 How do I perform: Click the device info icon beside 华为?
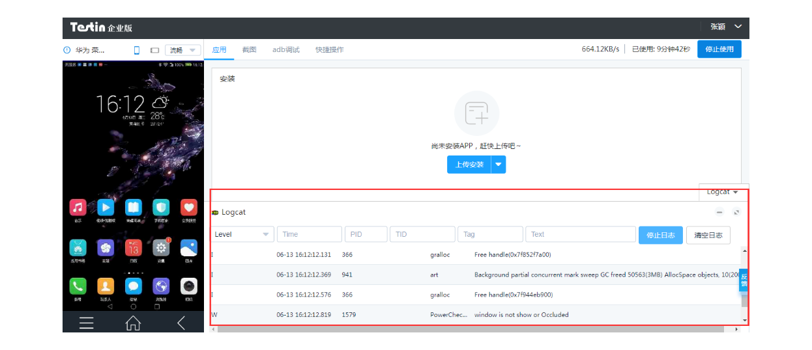[x=66, y=50]
